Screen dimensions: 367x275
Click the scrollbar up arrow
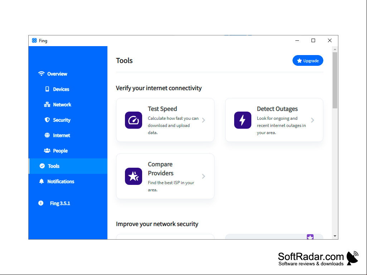335,49
